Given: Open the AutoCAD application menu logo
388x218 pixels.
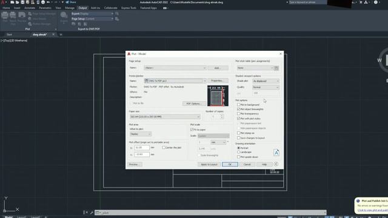Looking at the screenshot, I should pos(2,2).
